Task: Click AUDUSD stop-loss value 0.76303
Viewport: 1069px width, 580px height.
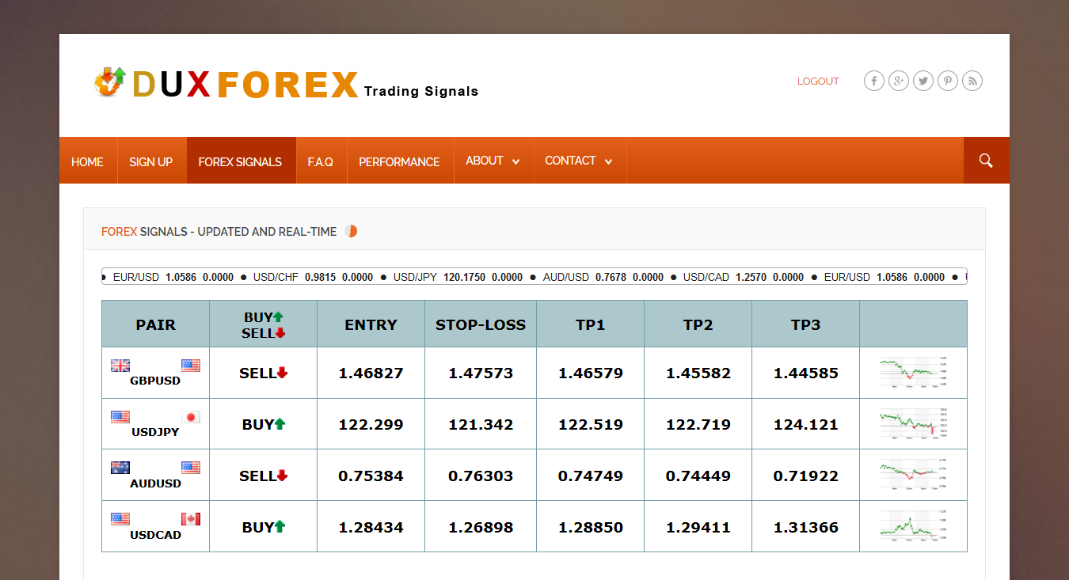Action: tap(481, 476)
